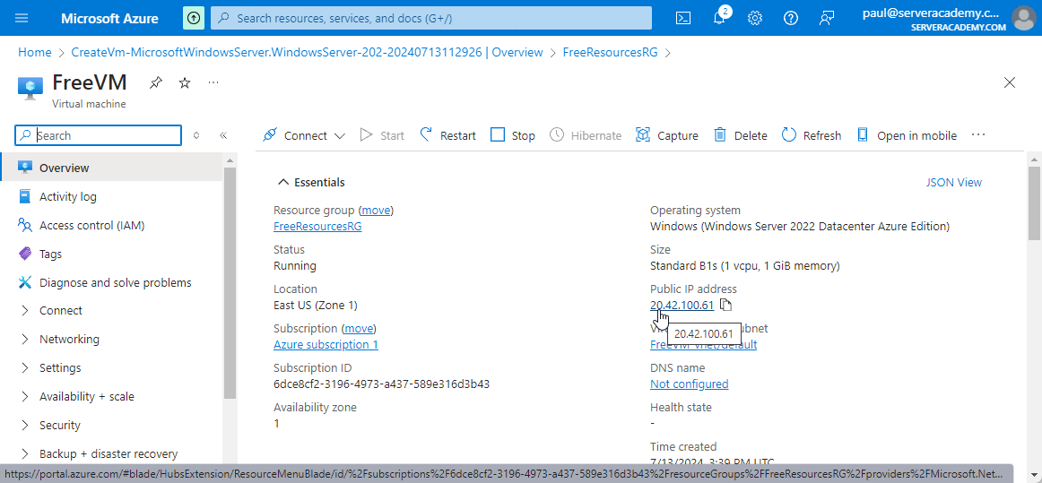This screenshot has height=483, width=1042.
Task: Open the help question mark menu
Action: (790, 18)
